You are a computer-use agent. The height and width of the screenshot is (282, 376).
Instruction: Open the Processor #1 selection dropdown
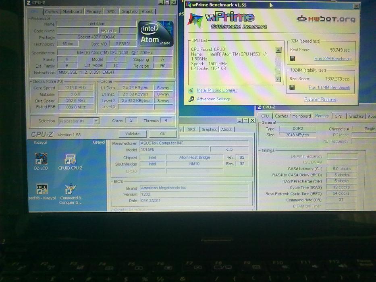coord(96,121)
